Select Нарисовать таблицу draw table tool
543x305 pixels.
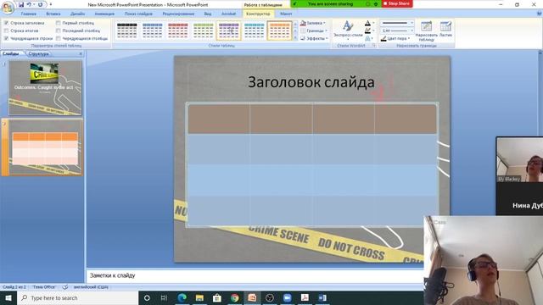[x=426, y=30]
